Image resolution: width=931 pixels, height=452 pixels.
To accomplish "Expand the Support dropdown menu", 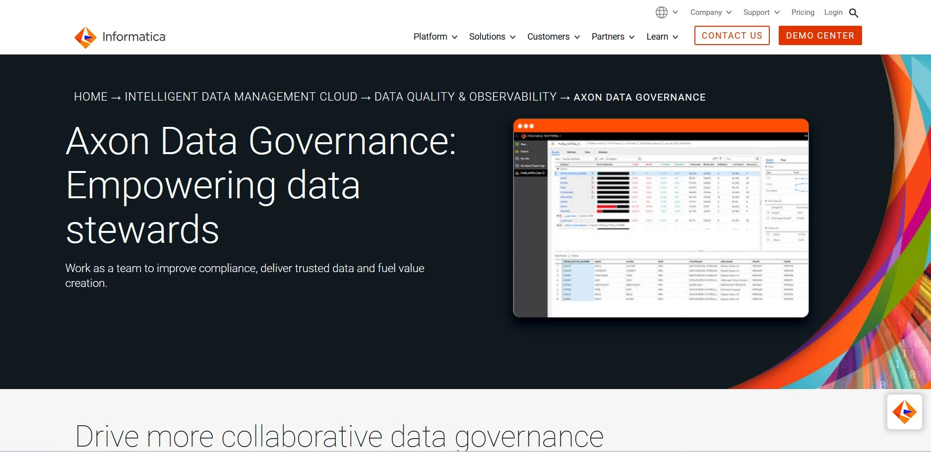I will (761, 12).
